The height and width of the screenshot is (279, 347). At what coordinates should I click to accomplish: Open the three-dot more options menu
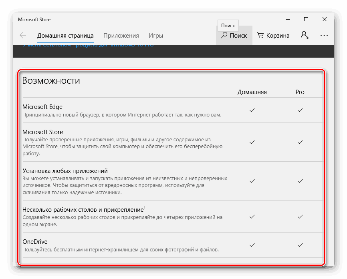324,36
